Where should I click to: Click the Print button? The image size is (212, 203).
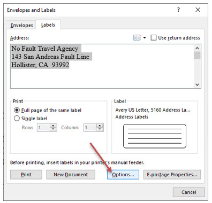pyautogui.click(x=26, y=175)
